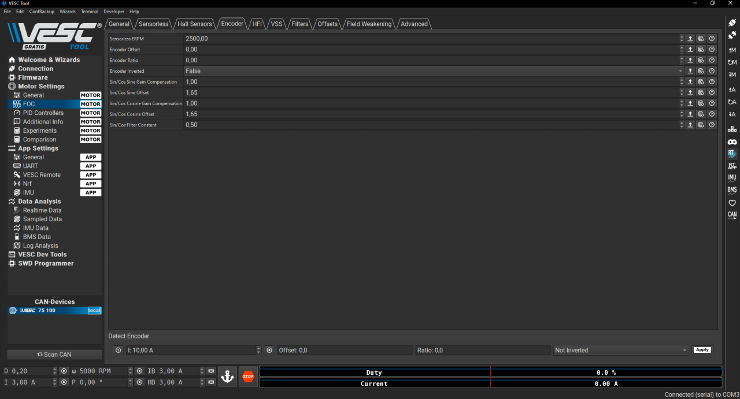The image size is (740, 399).
Task: Open Realtime Data under Data Analysis
Action: (x=42, y=210)
